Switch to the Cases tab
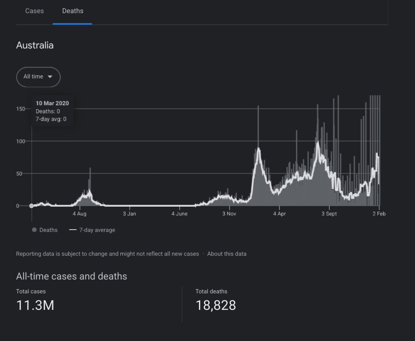415x341 pixels. (x=34, y=11)
